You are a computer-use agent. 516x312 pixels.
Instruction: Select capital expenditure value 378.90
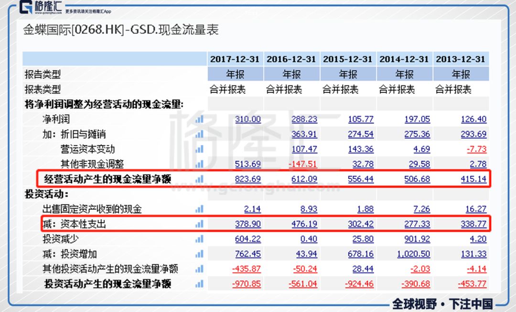(x=248, y=224)
